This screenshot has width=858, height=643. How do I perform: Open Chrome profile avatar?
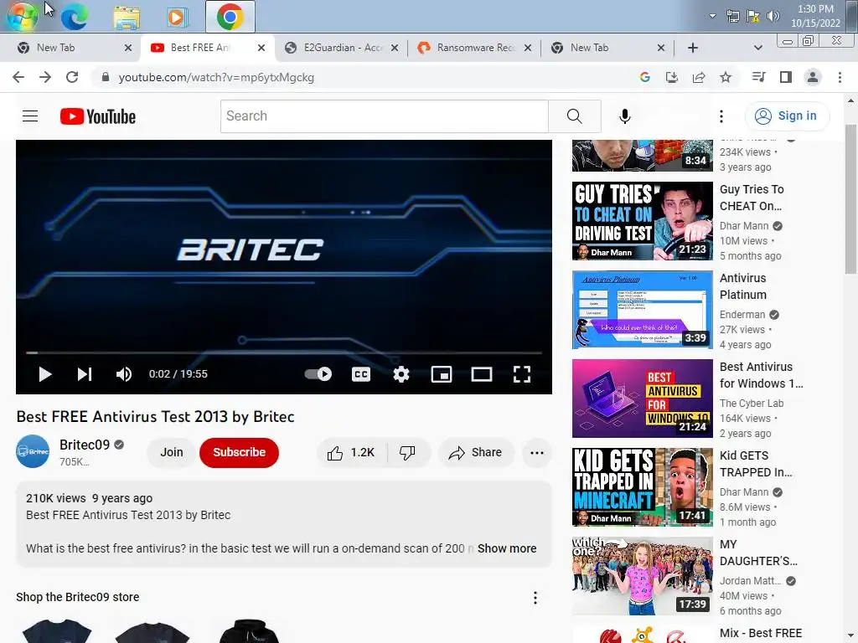click(813, 77)
